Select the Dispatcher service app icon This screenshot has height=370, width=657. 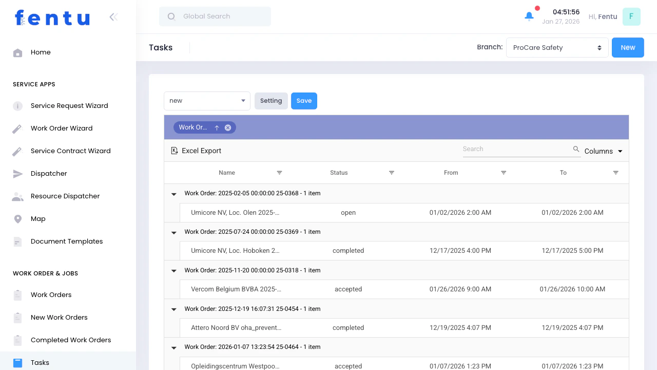tap(17, 173)
